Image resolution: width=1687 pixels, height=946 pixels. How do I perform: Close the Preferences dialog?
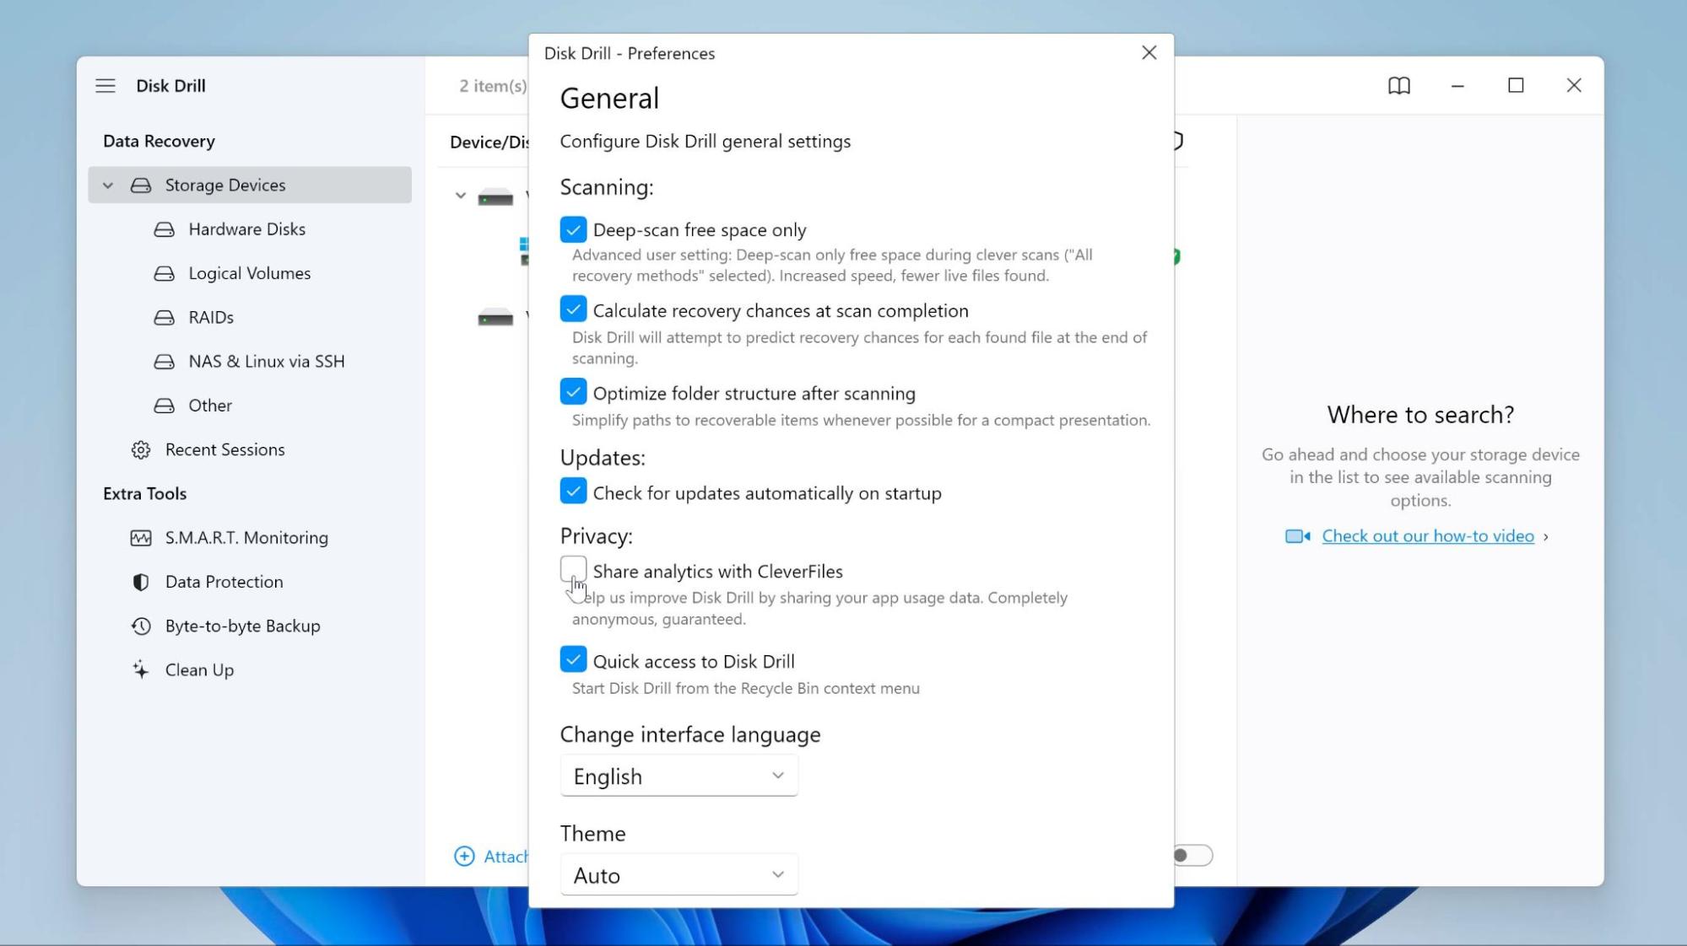coord(1149,53)
